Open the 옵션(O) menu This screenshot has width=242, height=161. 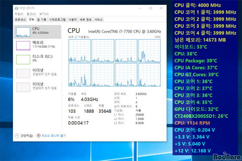point(31,14)
